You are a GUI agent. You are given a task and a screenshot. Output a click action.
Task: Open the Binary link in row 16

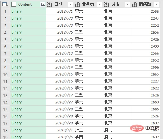[17, 116]
